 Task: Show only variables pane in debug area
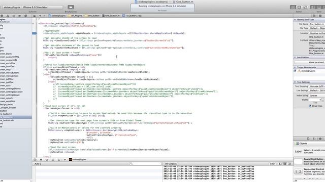pos(280,164)
